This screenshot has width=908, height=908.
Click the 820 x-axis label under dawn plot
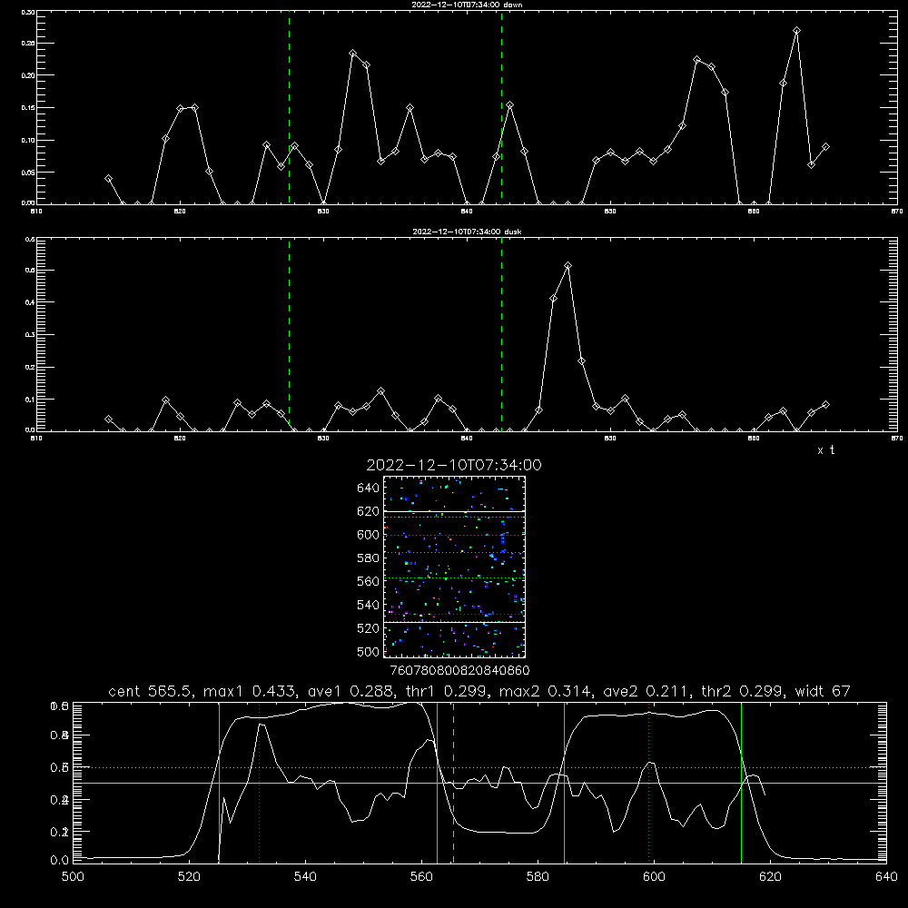coord(180,212)
